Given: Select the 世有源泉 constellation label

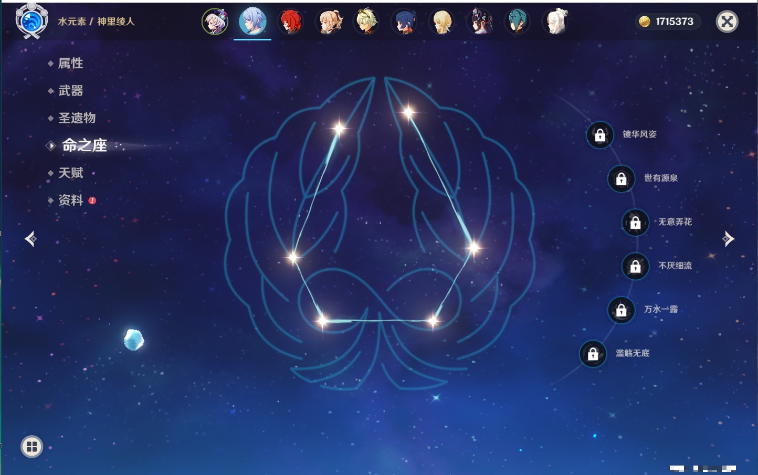Looking at the screenshot, I should click(x=661, y=178).
